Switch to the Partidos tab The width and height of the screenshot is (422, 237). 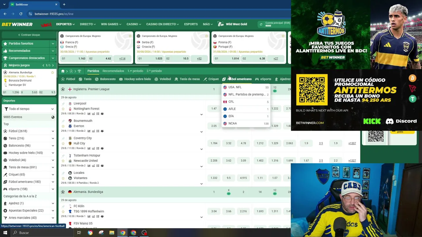point(93,71)
